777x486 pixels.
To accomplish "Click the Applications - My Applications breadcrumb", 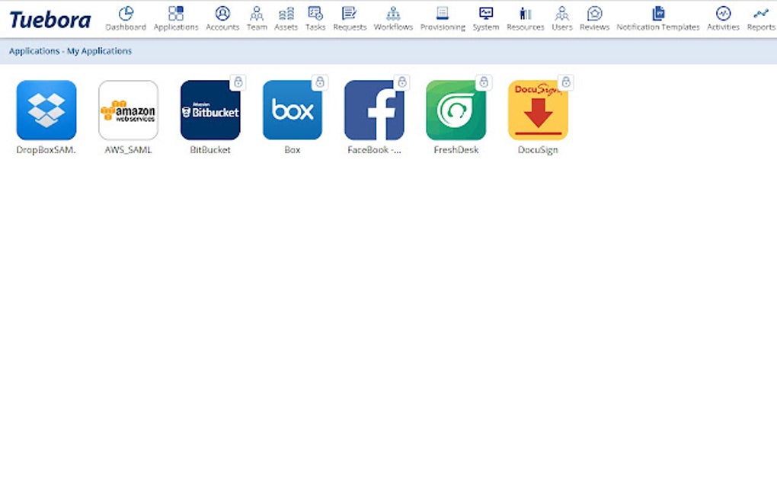I will point(70,51).
